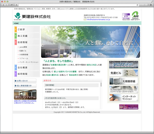The height and width of the screenshot is (134, 154).
Task: Open the 免震ビル banner on the right
Action: pyautogui.click(x=123, y=73)
